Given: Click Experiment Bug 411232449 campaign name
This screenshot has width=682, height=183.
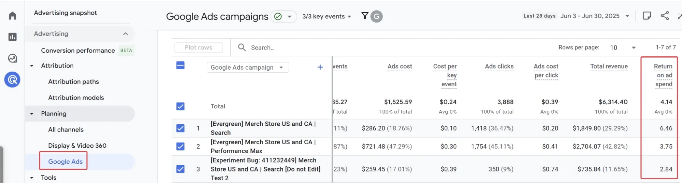Looking at the screenshot, I should point(265,169).
